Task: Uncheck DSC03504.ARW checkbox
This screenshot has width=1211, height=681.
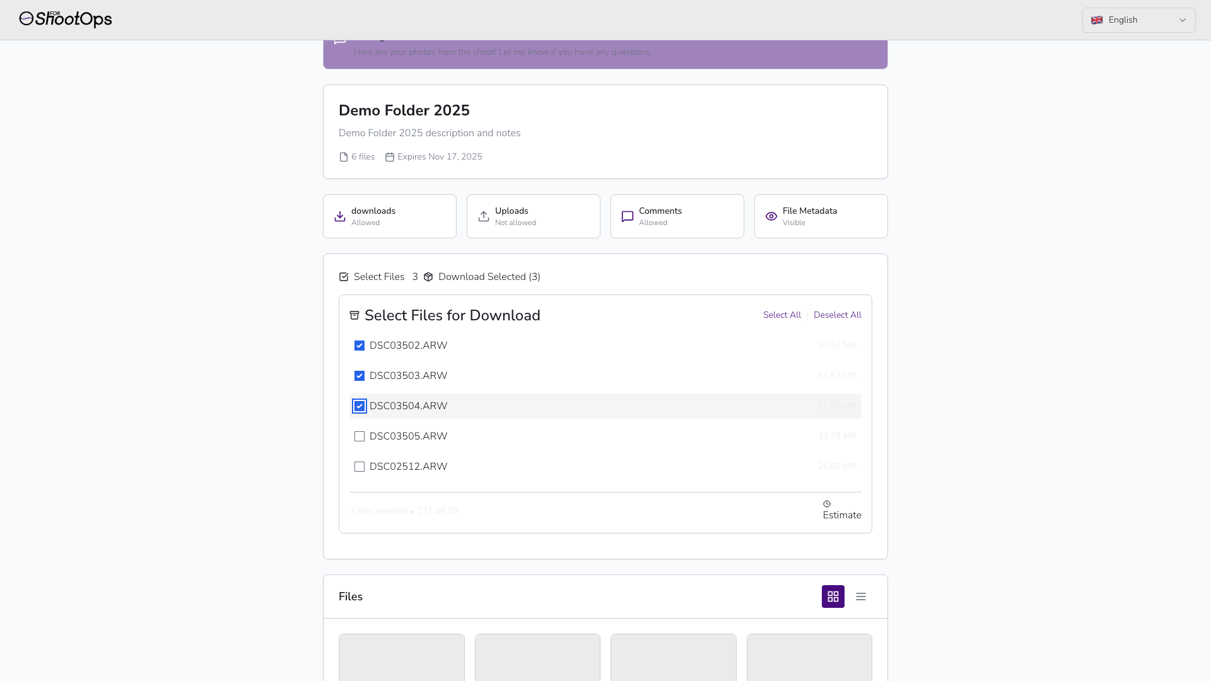Action: pyautogui.click(x=360, y=406)
